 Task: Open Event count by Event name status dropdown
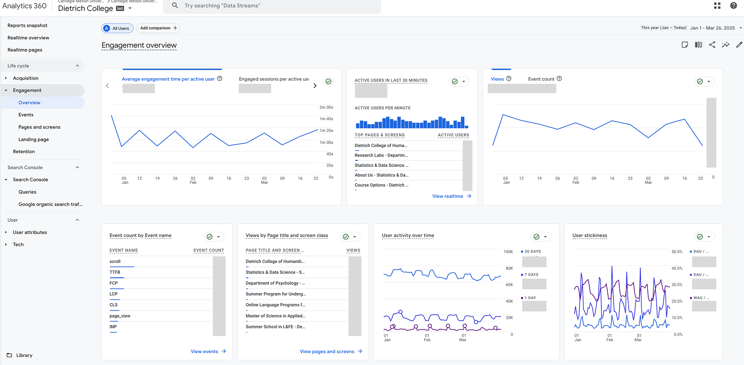(214, 237)
